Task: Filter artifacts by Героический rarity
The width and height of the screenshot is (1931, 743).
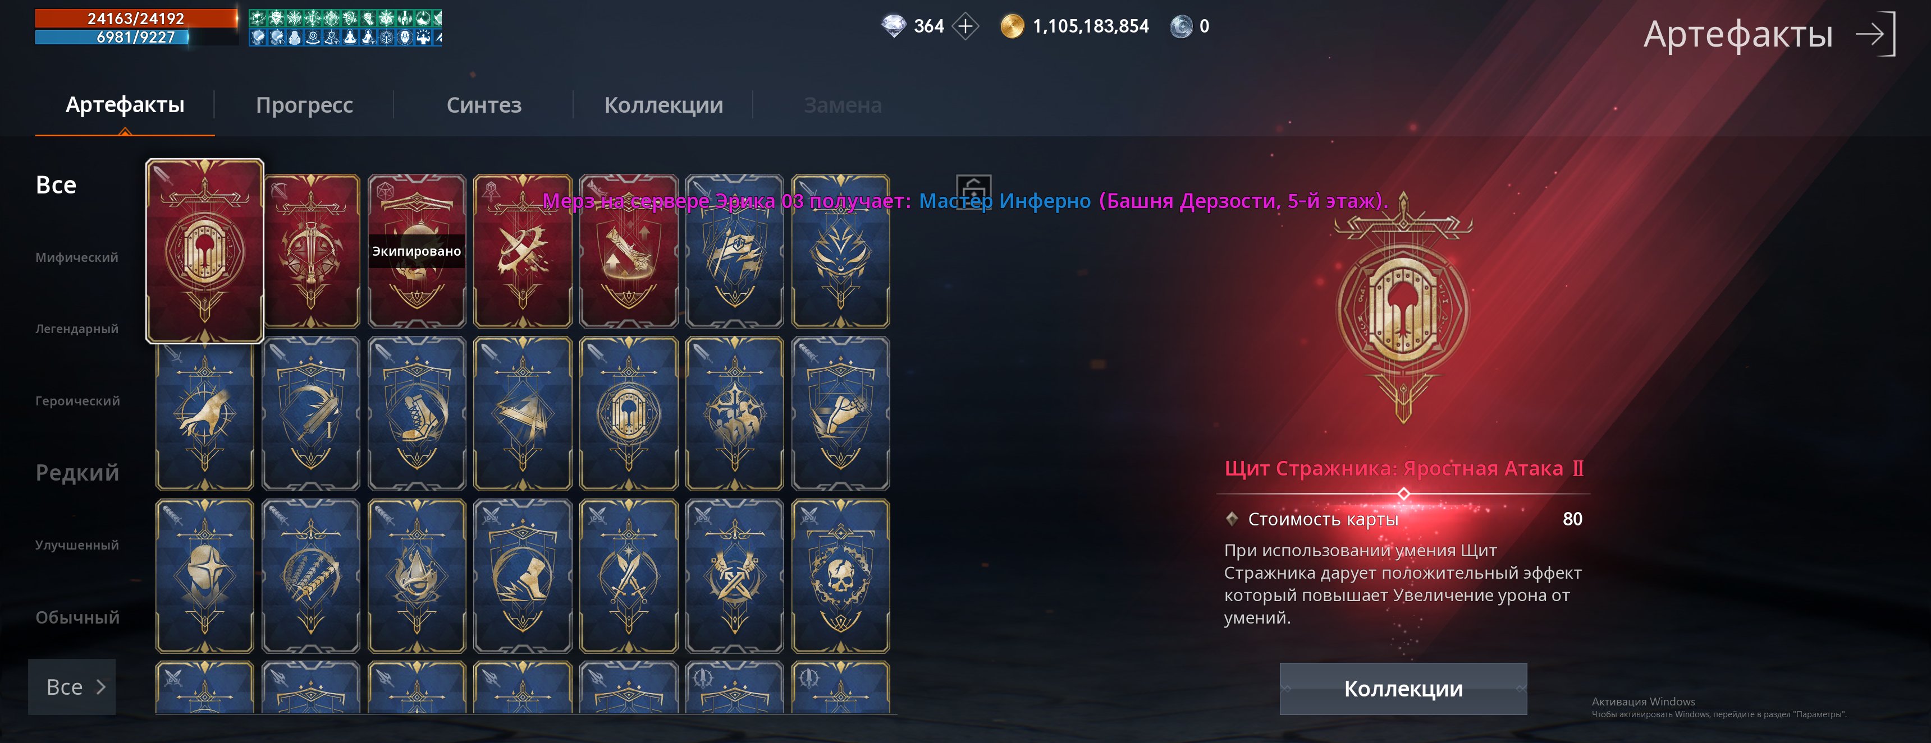Action: coord(77,401)
